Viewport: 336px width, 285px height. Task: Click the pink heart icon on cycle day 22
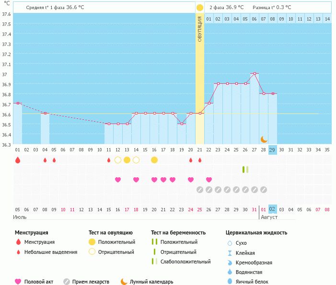[x=209, y=180]
